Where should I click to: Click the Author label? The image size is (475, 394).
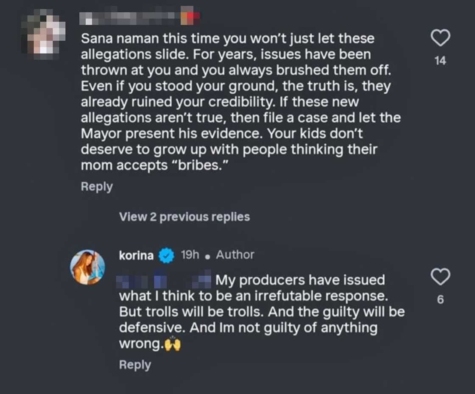235,255
